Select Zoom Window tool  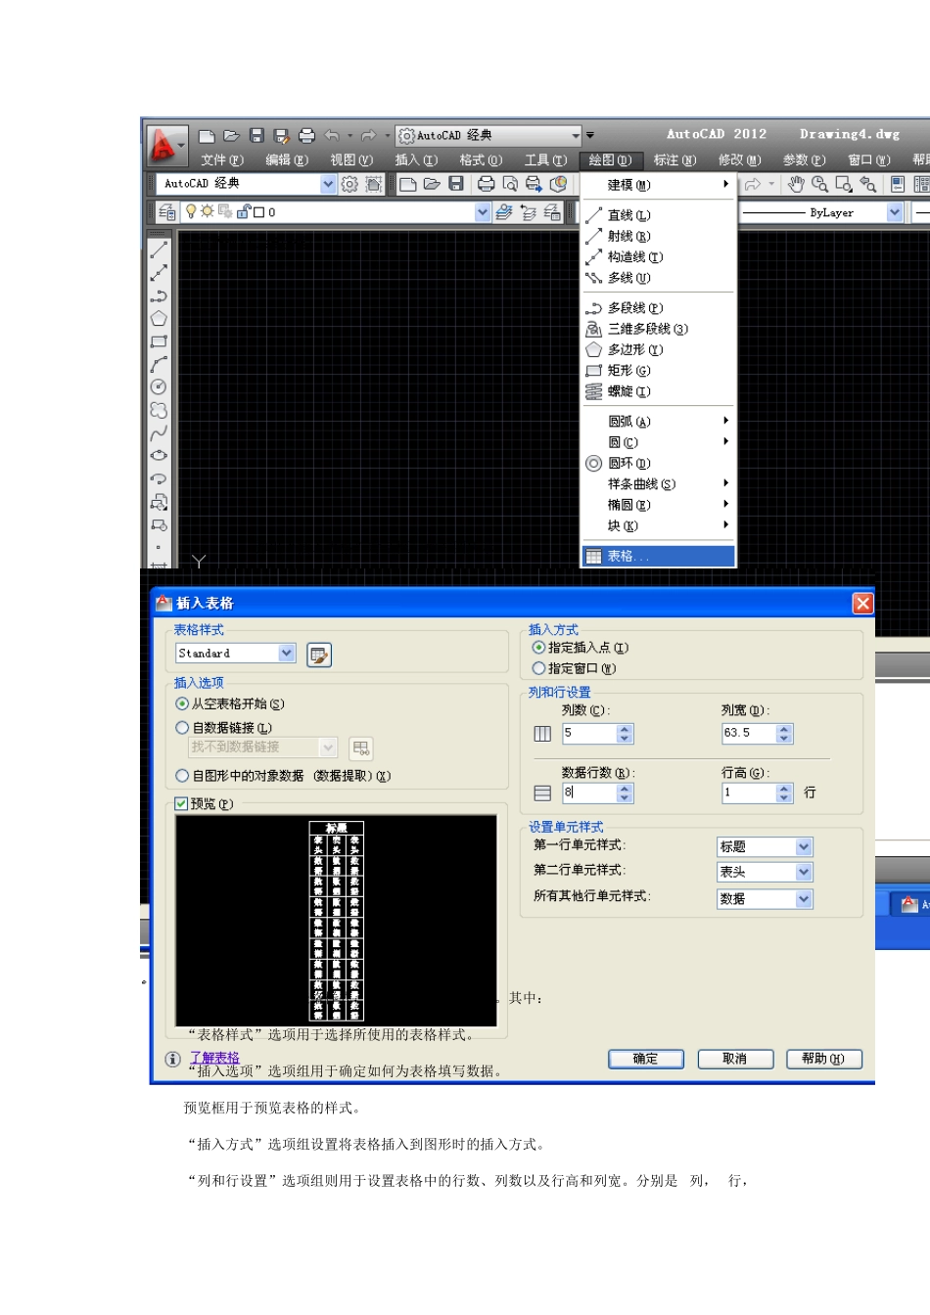tap(844, 184)
